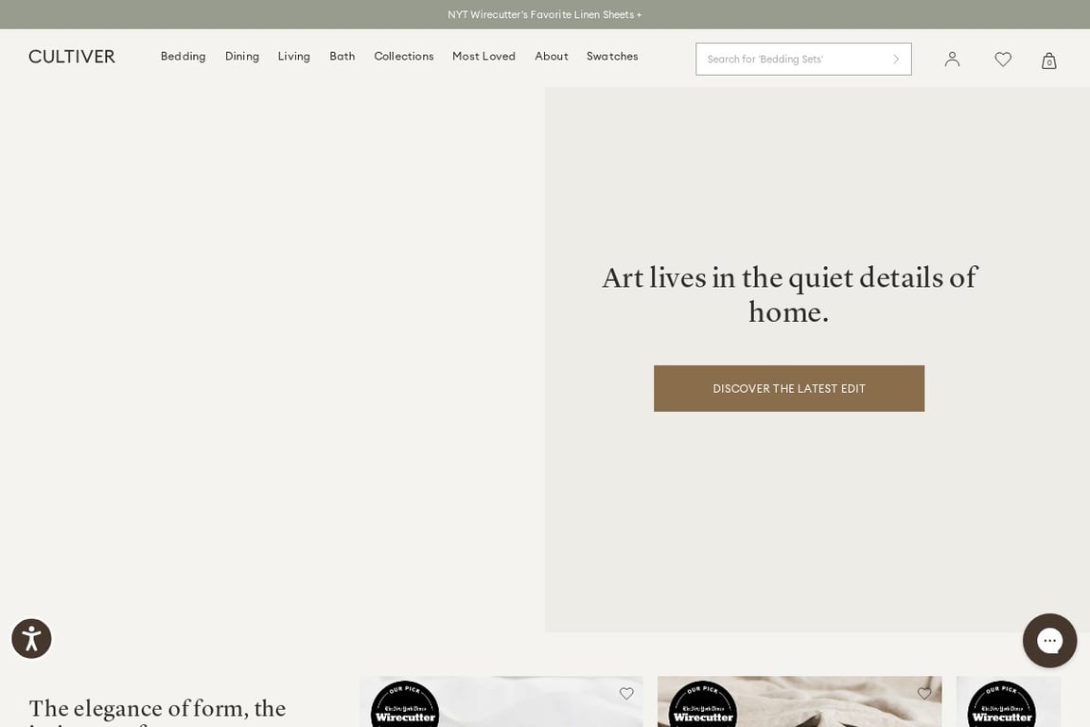
Task: Click the 'Art lives in the quiet details' heading
Action: click(789, 294)
